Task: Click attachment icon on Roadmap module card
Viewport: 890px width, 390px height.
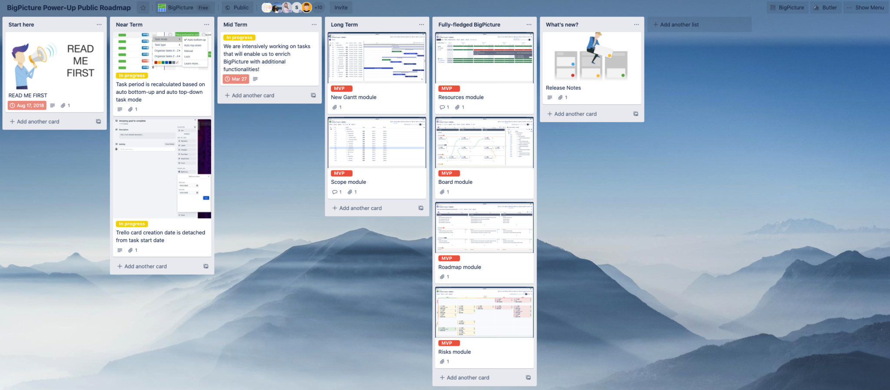Action: [x=442, y=277]
